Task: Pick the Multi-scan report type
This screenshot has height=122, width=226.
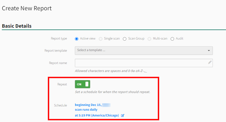Action: pos(150,39)
